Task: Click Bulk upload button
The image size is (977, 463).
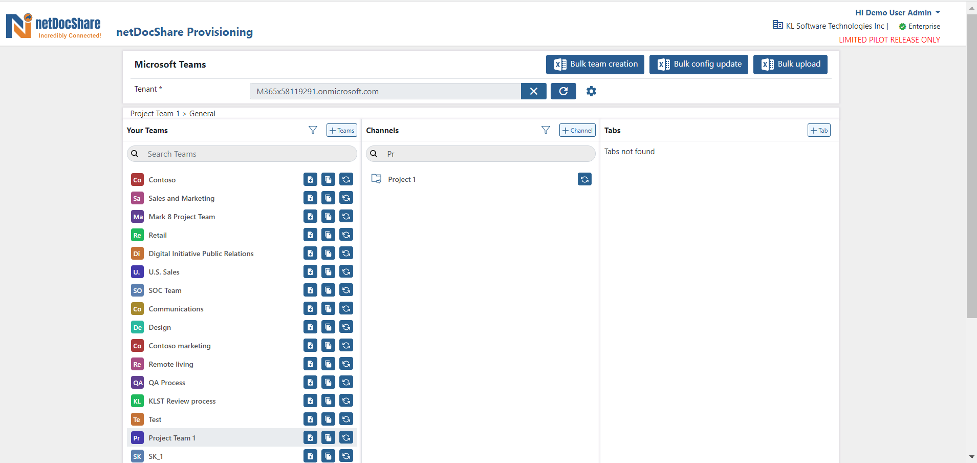Action: pyautogui.click(x=790, y=65)
